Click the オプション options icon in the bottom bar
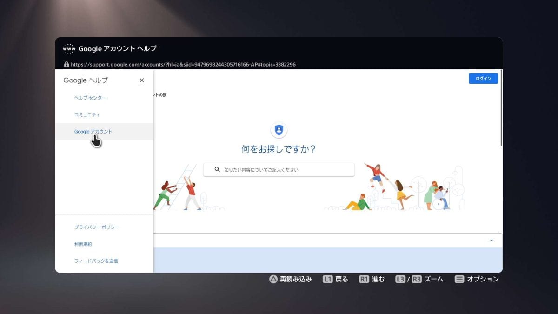558x314 pixels. (x=459, y=279)
